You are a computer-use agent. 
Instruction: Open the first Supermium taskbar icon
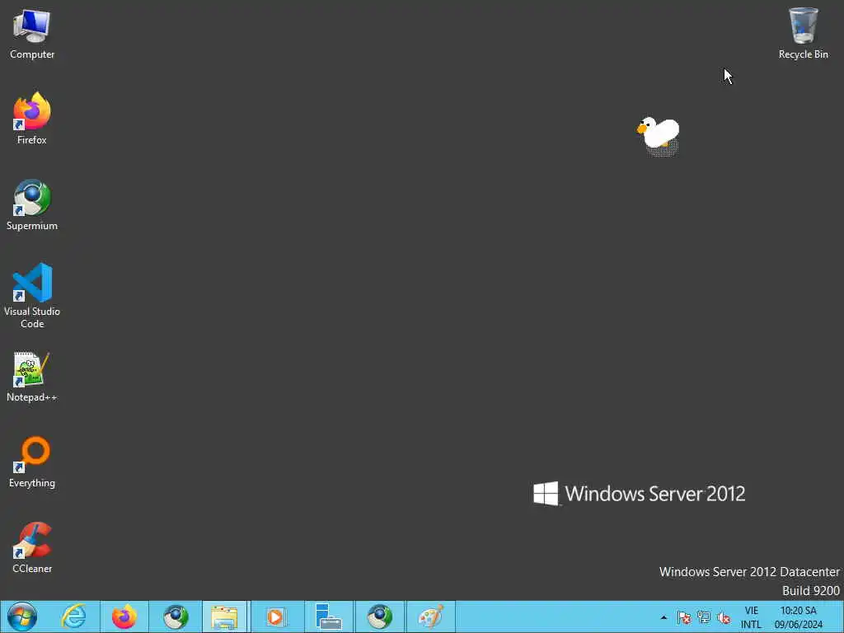click(176, 617)
